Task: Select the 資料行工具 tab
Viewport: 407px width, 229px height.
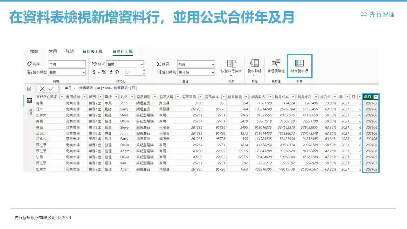Action: [123, 52]
